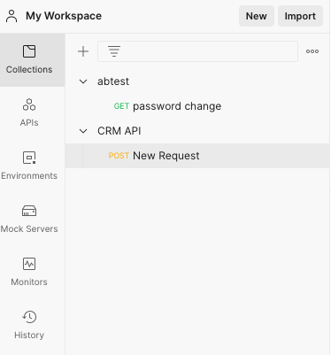Open the History sidebar section

click(29, 326)
